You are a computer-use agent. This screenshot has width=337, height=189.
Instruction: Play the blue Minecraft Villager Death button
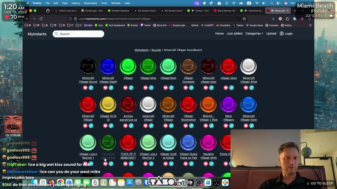coord(108,67)
